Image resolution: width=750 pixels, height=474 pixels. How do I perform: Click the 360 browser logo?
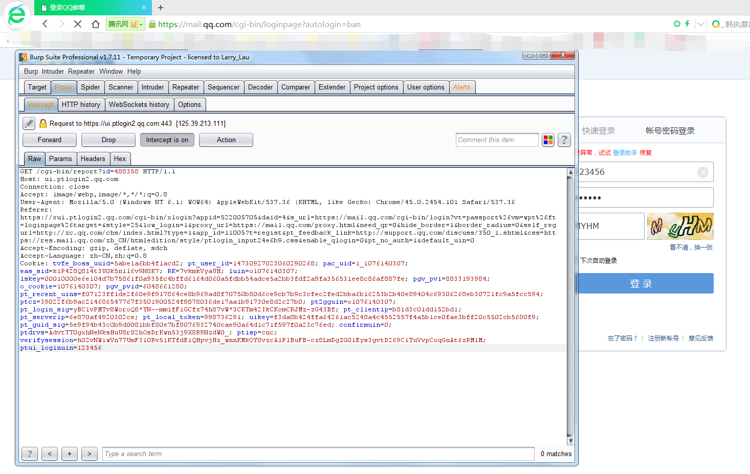tap(17, 15)
